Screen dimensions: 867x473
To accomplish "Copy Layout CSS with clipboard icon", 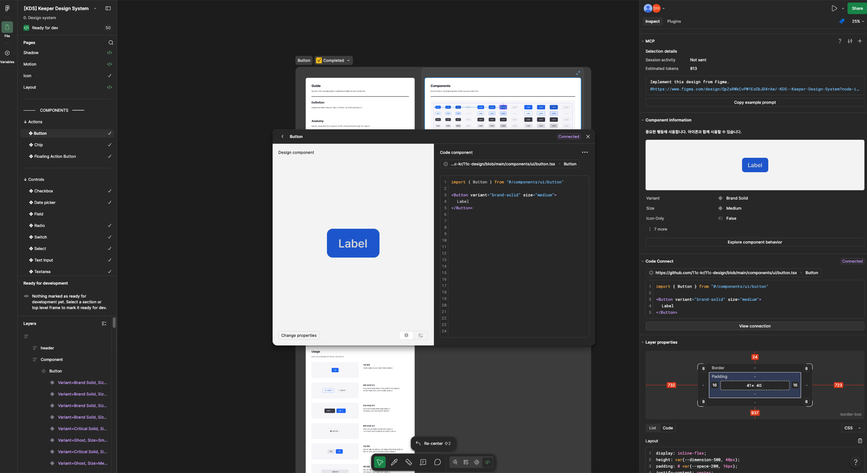I will [x=860, y=441].
